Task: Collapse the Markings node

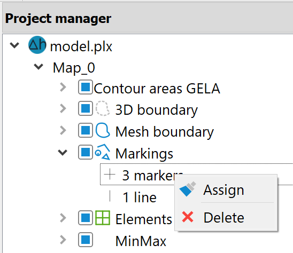Action: [63, 152]
